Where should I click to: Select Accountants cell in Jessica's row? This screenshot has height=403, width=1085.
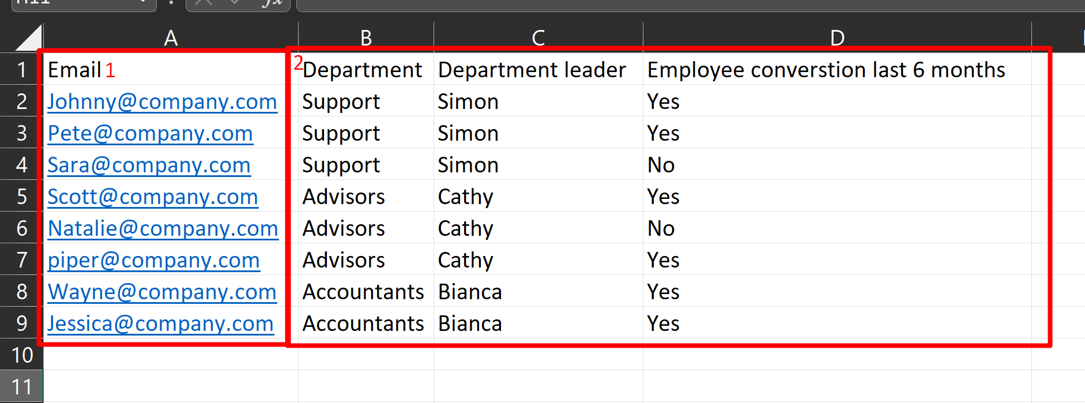click(x=366, y=323)
